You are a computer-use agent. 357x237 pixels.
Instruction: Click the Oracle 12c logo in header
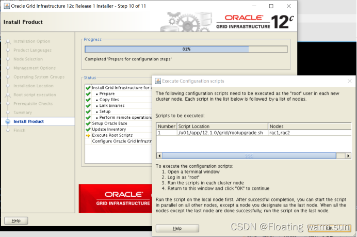tap(255, 22)
